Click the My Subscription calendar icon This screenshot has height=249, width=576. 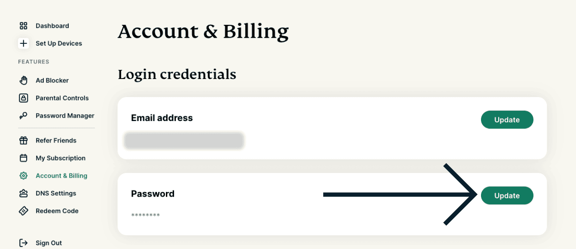pyautogui.click(x=24, y=158)
